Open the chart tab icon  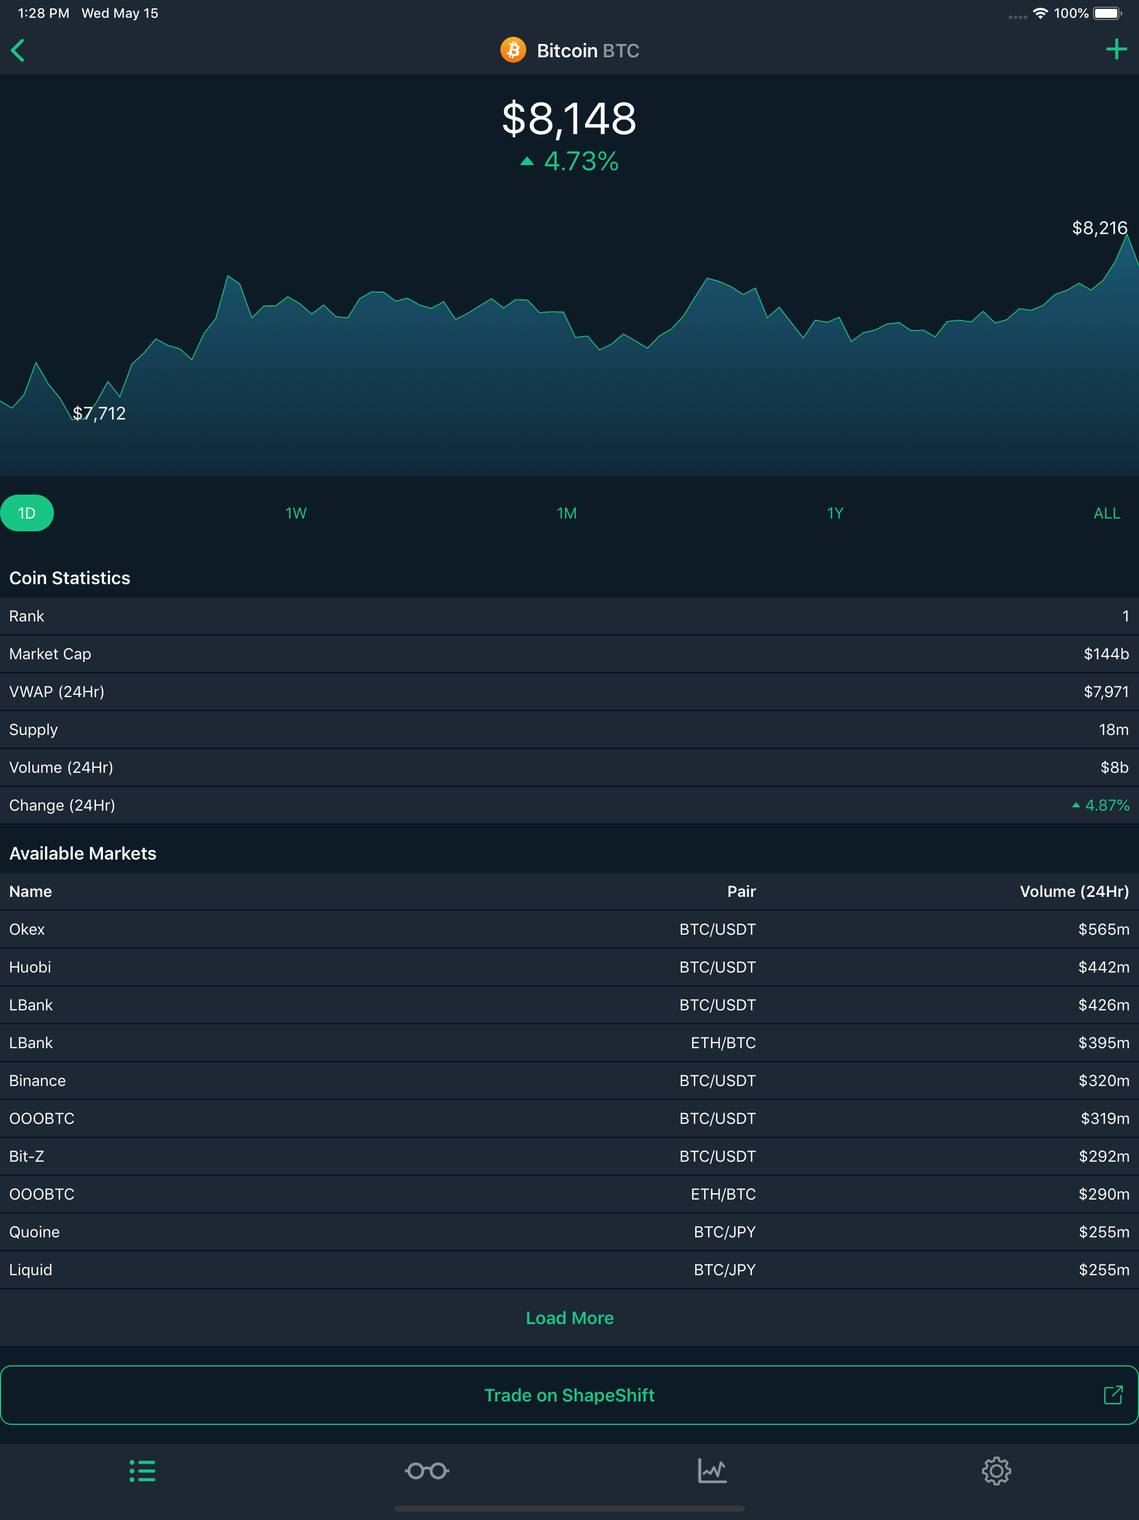(712, 1471)
